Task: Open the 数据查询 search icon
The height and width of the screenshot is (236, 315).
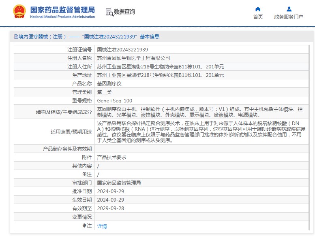Action: [109, 12]
